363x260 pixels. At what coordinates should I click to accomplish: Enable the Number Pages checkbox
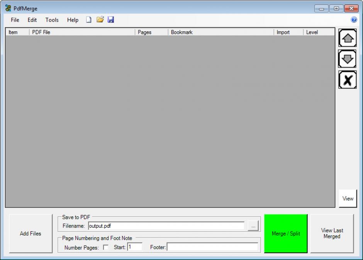[106, 247]
